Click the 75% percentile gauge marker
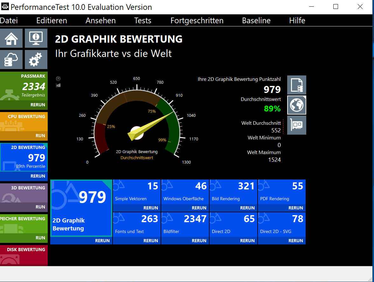The image size is (374, 282). pyautogui.click(x=152, y=111)
